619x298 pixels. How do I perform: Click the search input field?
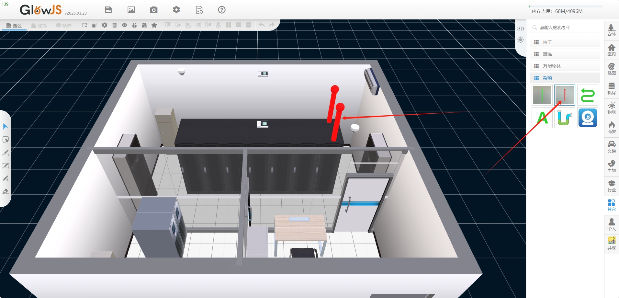coord(565,28)
